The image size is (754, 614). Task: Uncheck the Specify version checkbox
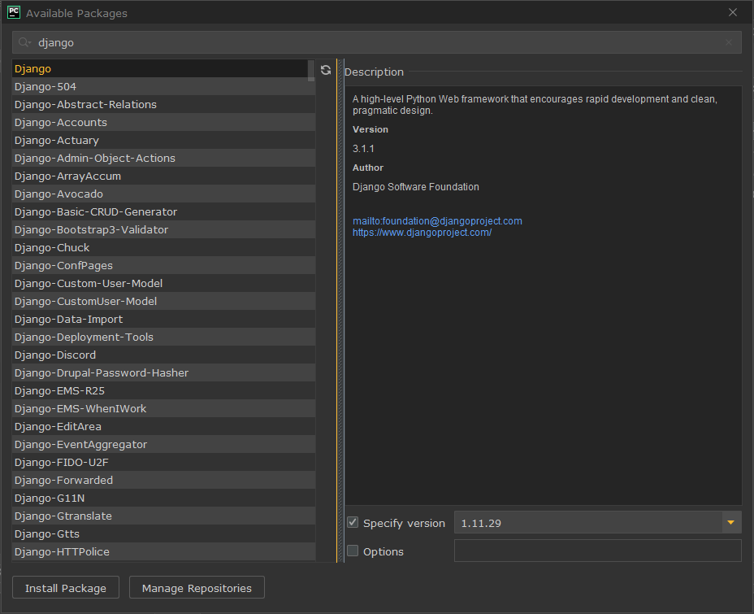[x=353, y=522]
